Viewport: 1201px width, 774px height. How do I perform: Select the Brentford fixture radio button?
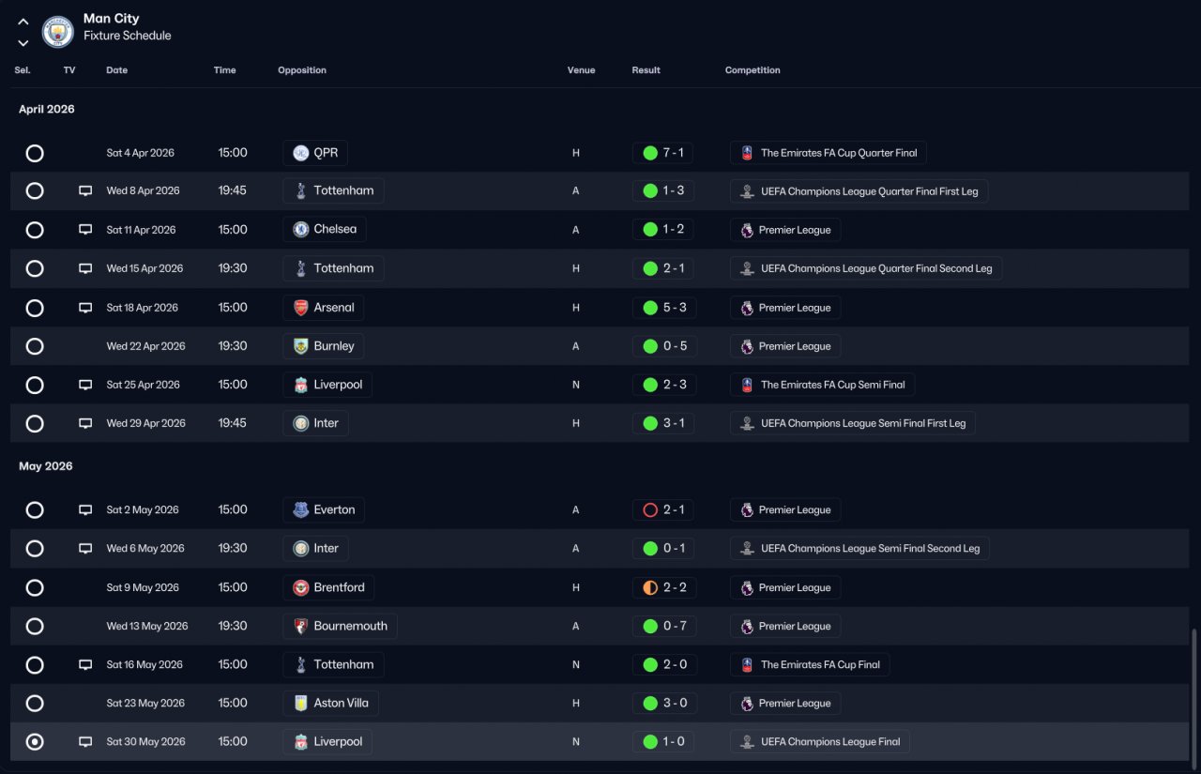(35, 588)
